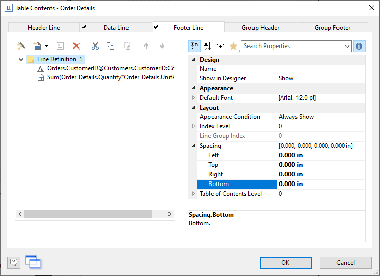This screenshot has width=380, height=276.
Task: Delete selected item with red X
Action: point(76,46)
